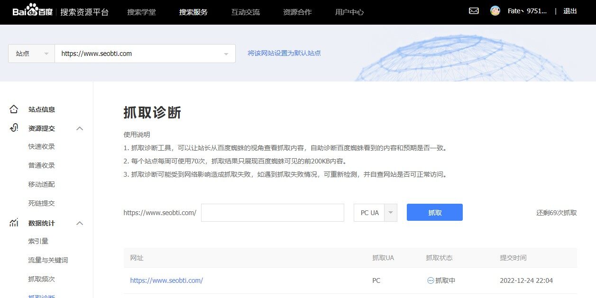This screenshot has height=298, width=596.
Task: Open the PC UA dropdown
Action: coord(390,212)
